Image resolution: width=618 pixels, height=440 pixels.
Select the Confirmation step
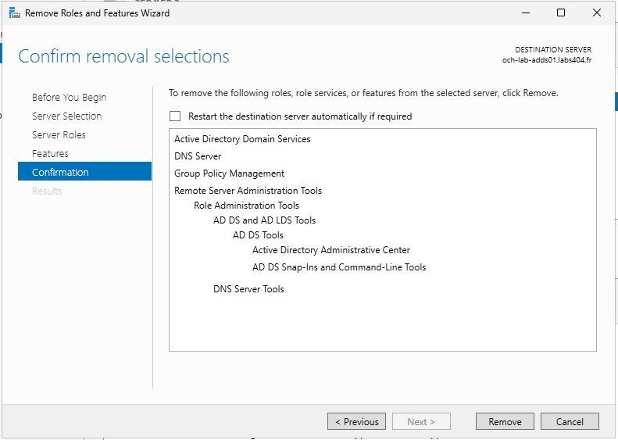[x=84, y=171]
